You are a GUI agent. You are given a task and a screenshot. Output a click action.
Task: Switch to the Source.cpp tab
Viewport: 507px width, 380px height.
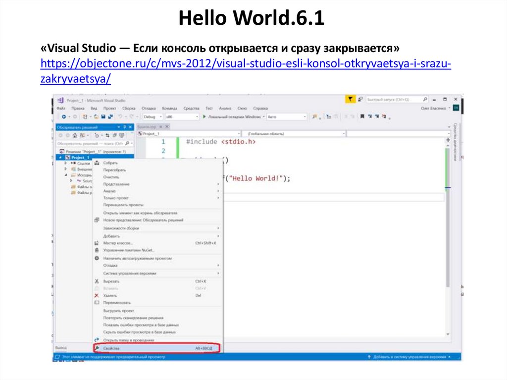click(x=147, y=126)
